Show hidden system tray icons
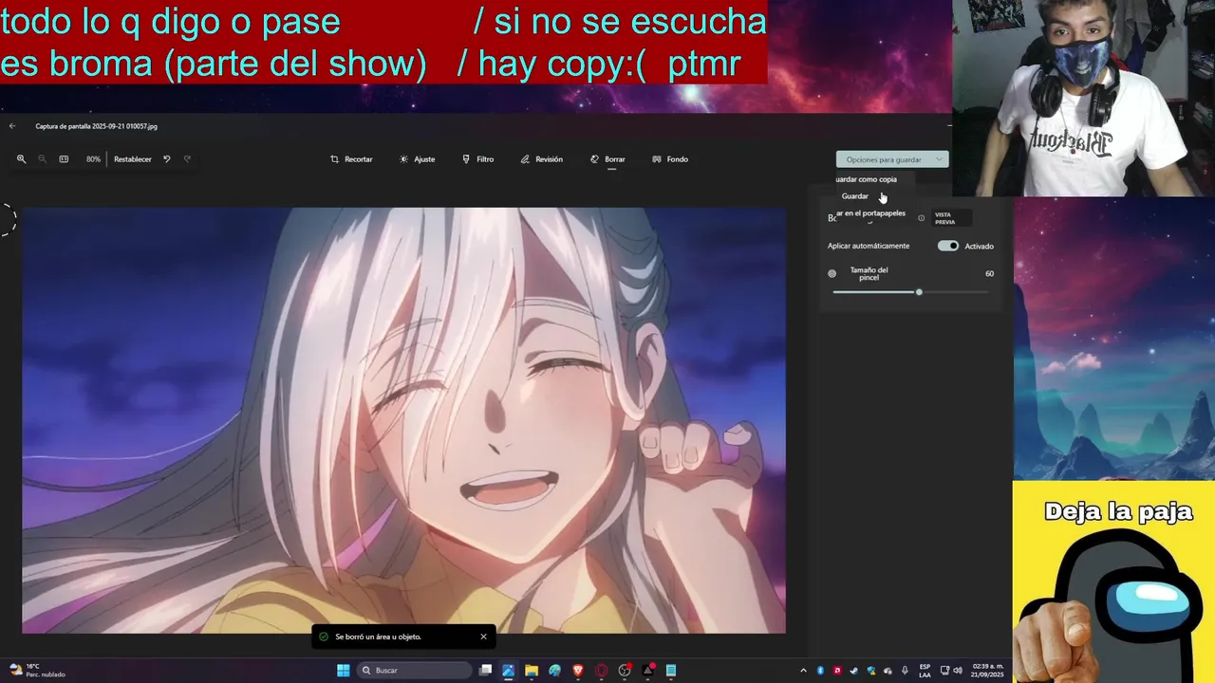Screen dimensions: 1215x683 click(803, 671)
